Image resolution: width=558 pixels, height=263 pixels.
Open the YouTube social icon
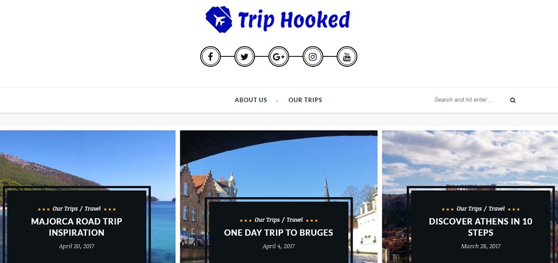point(347,56)
